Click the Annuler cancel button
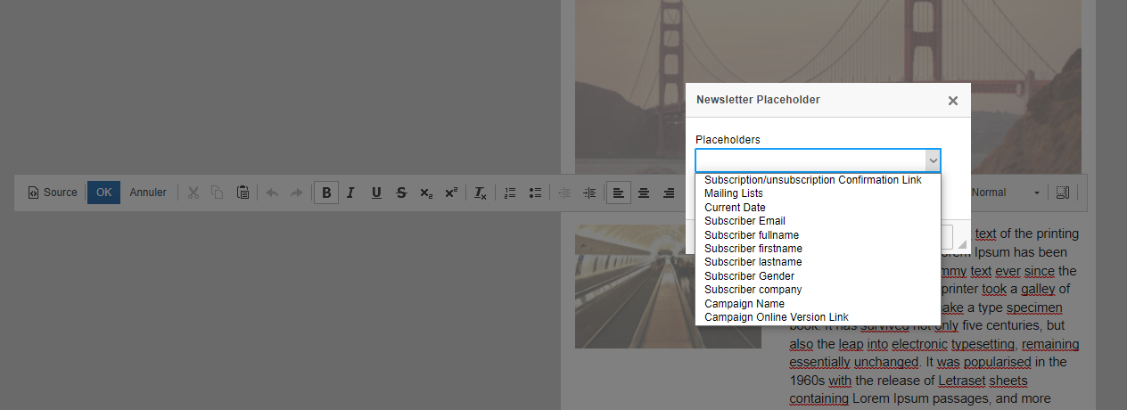Screen dimensions: 1127x410 point(148,193)
